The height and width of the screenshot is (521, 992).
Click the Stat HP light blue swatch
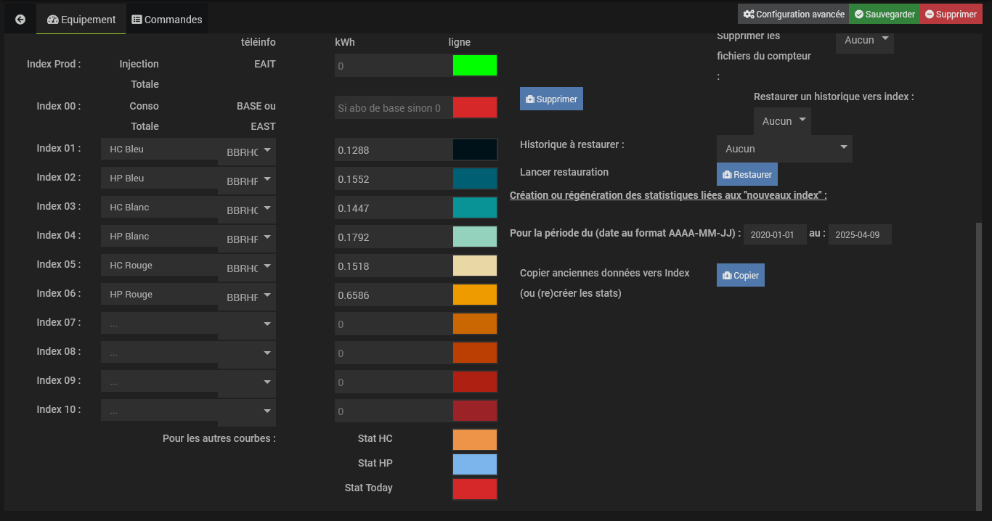pyautogui.click(x=475, y=464)
